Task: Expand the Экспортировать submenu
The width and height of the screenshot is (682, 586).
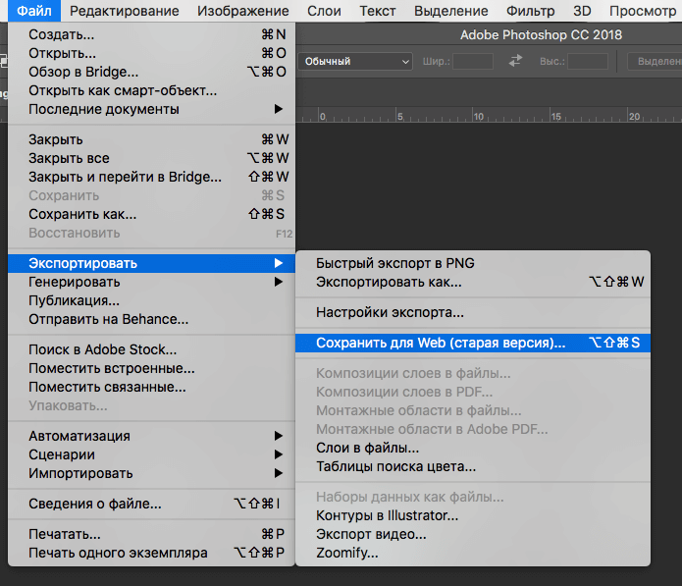Action: click(151, 263)
